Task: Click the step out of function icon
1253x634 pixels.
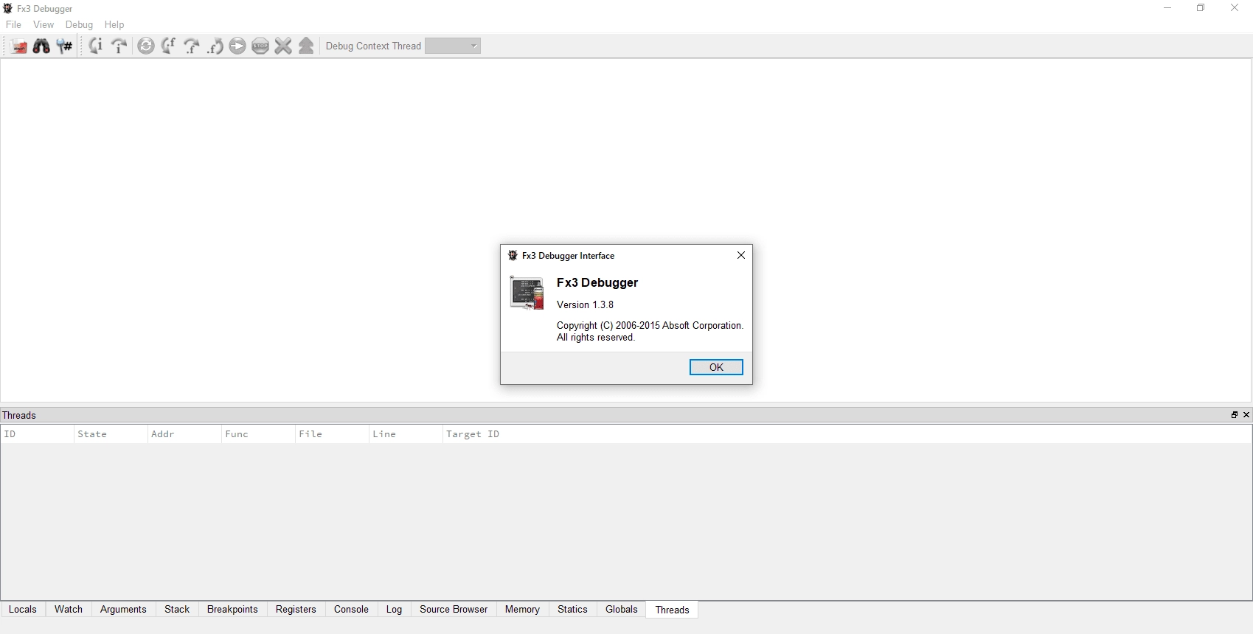Action: (215, 46)
